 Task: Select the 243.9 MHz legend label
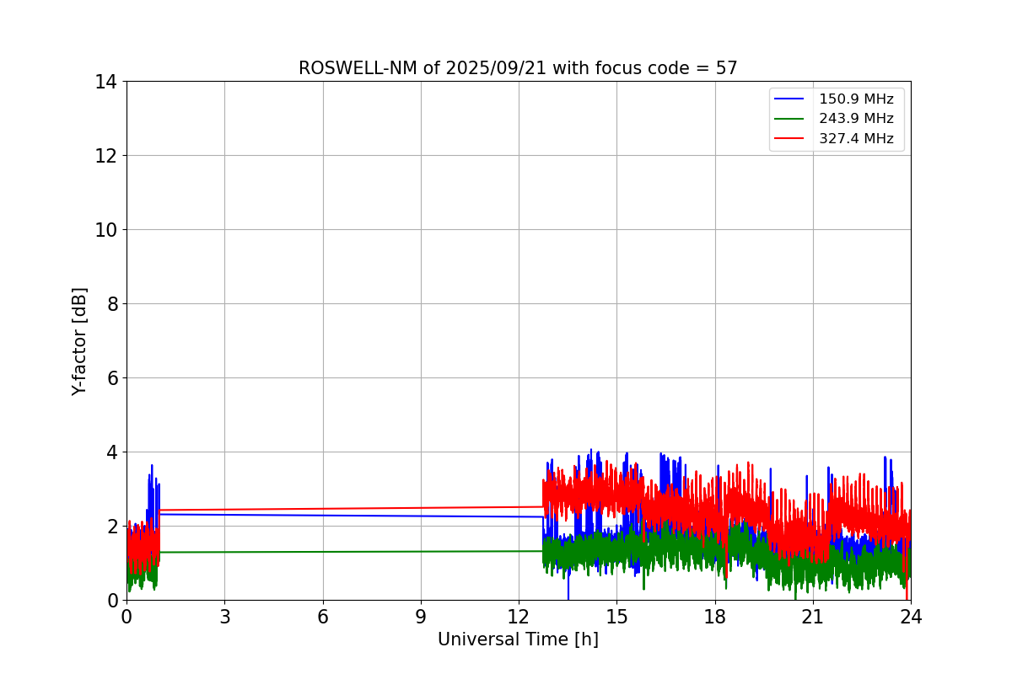coord(856,119)
